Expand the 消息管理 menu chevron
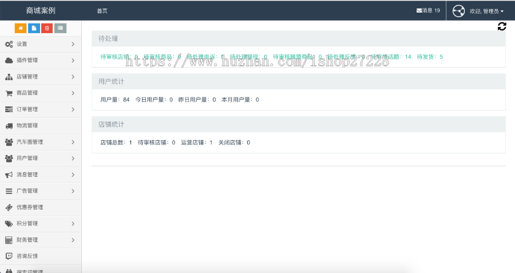515x273 pixels. 73,175
